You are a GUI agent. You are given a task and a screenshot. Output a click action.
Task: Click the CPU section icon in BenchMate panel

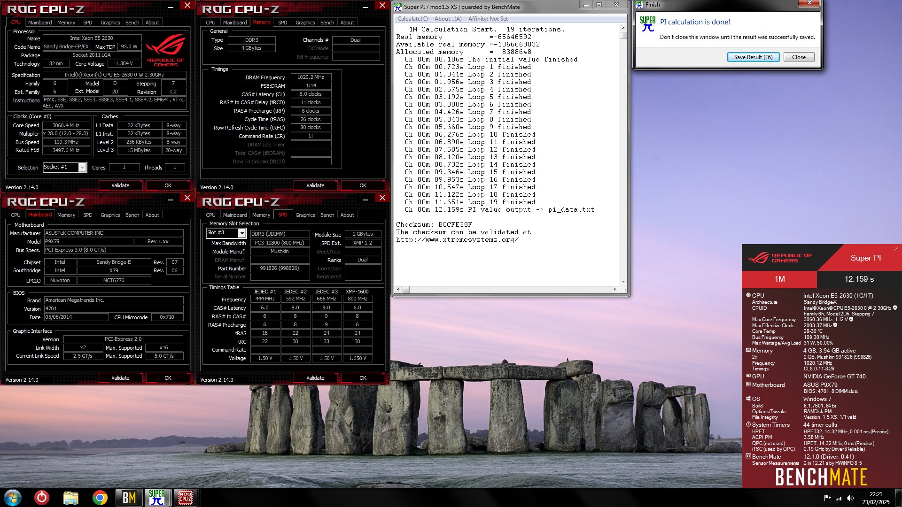[x=748, y=295]
